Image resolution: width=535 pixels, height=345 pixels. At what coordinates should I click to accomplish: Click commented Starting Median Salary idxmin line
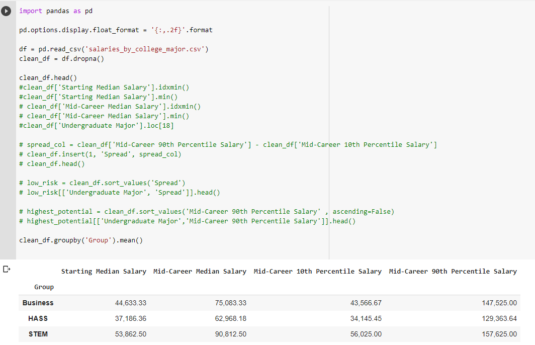[x=104, y=88]
